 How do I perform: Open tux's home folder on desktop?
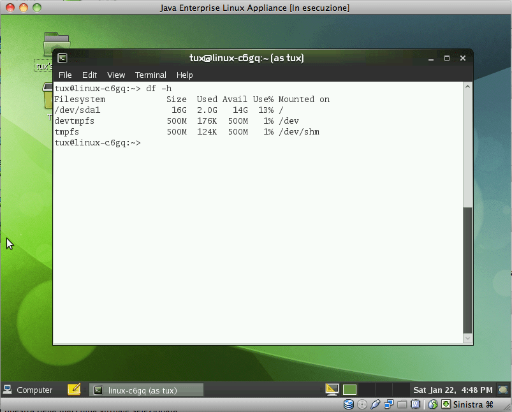[x=56, y=43]
